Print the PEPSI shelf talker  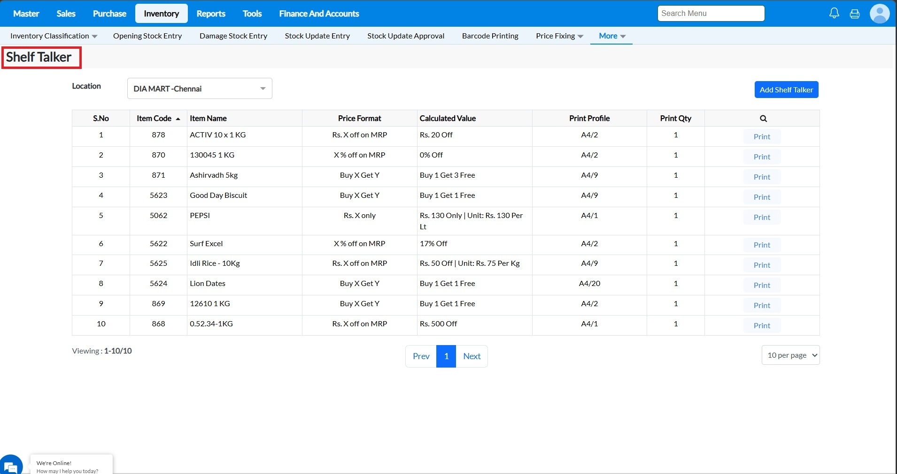point(762,218)
